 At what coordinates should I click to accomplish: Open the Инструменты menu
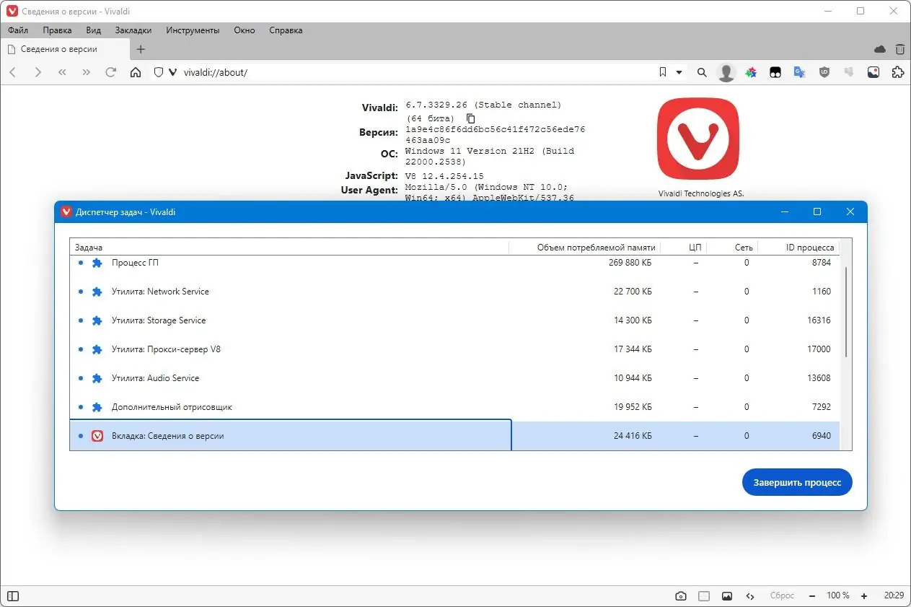(x=192, y=30)
